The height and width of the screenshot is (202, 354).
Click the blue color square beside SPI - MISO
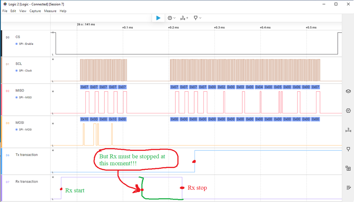coord(17,97)
